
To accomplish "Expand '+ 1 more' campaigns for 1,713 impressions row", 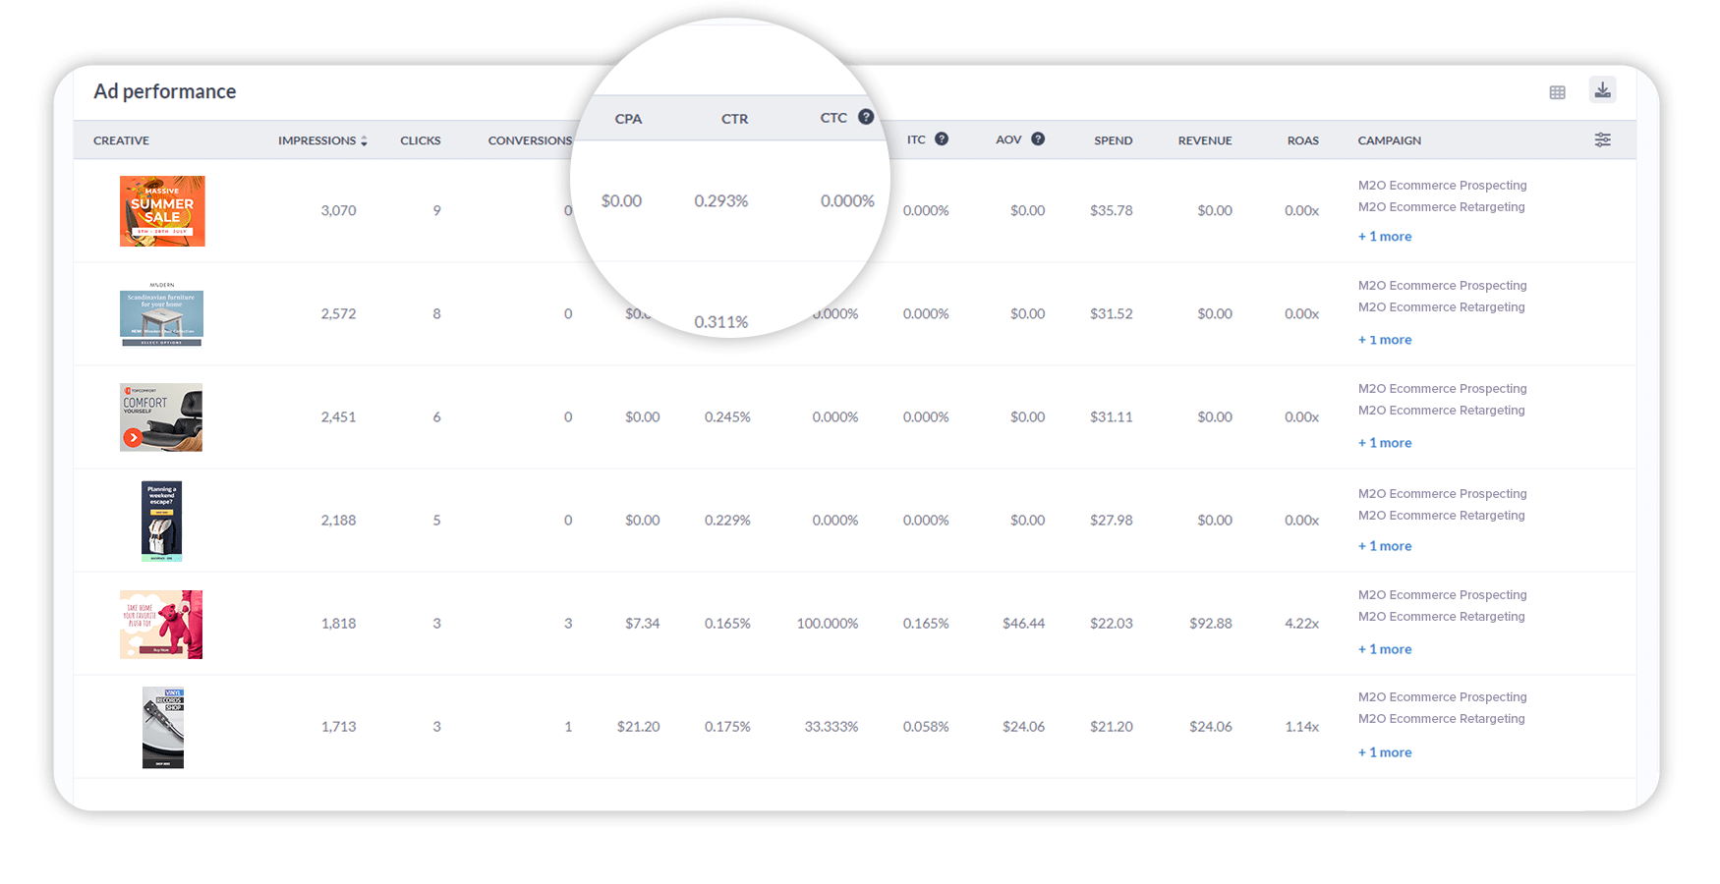I will point(1385,752).
